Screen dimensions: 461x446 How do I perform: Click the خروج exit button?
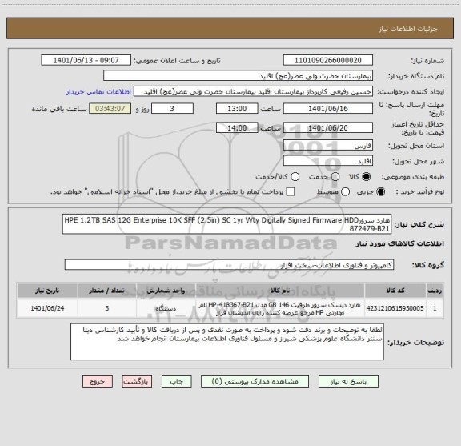tap(98, 381)
